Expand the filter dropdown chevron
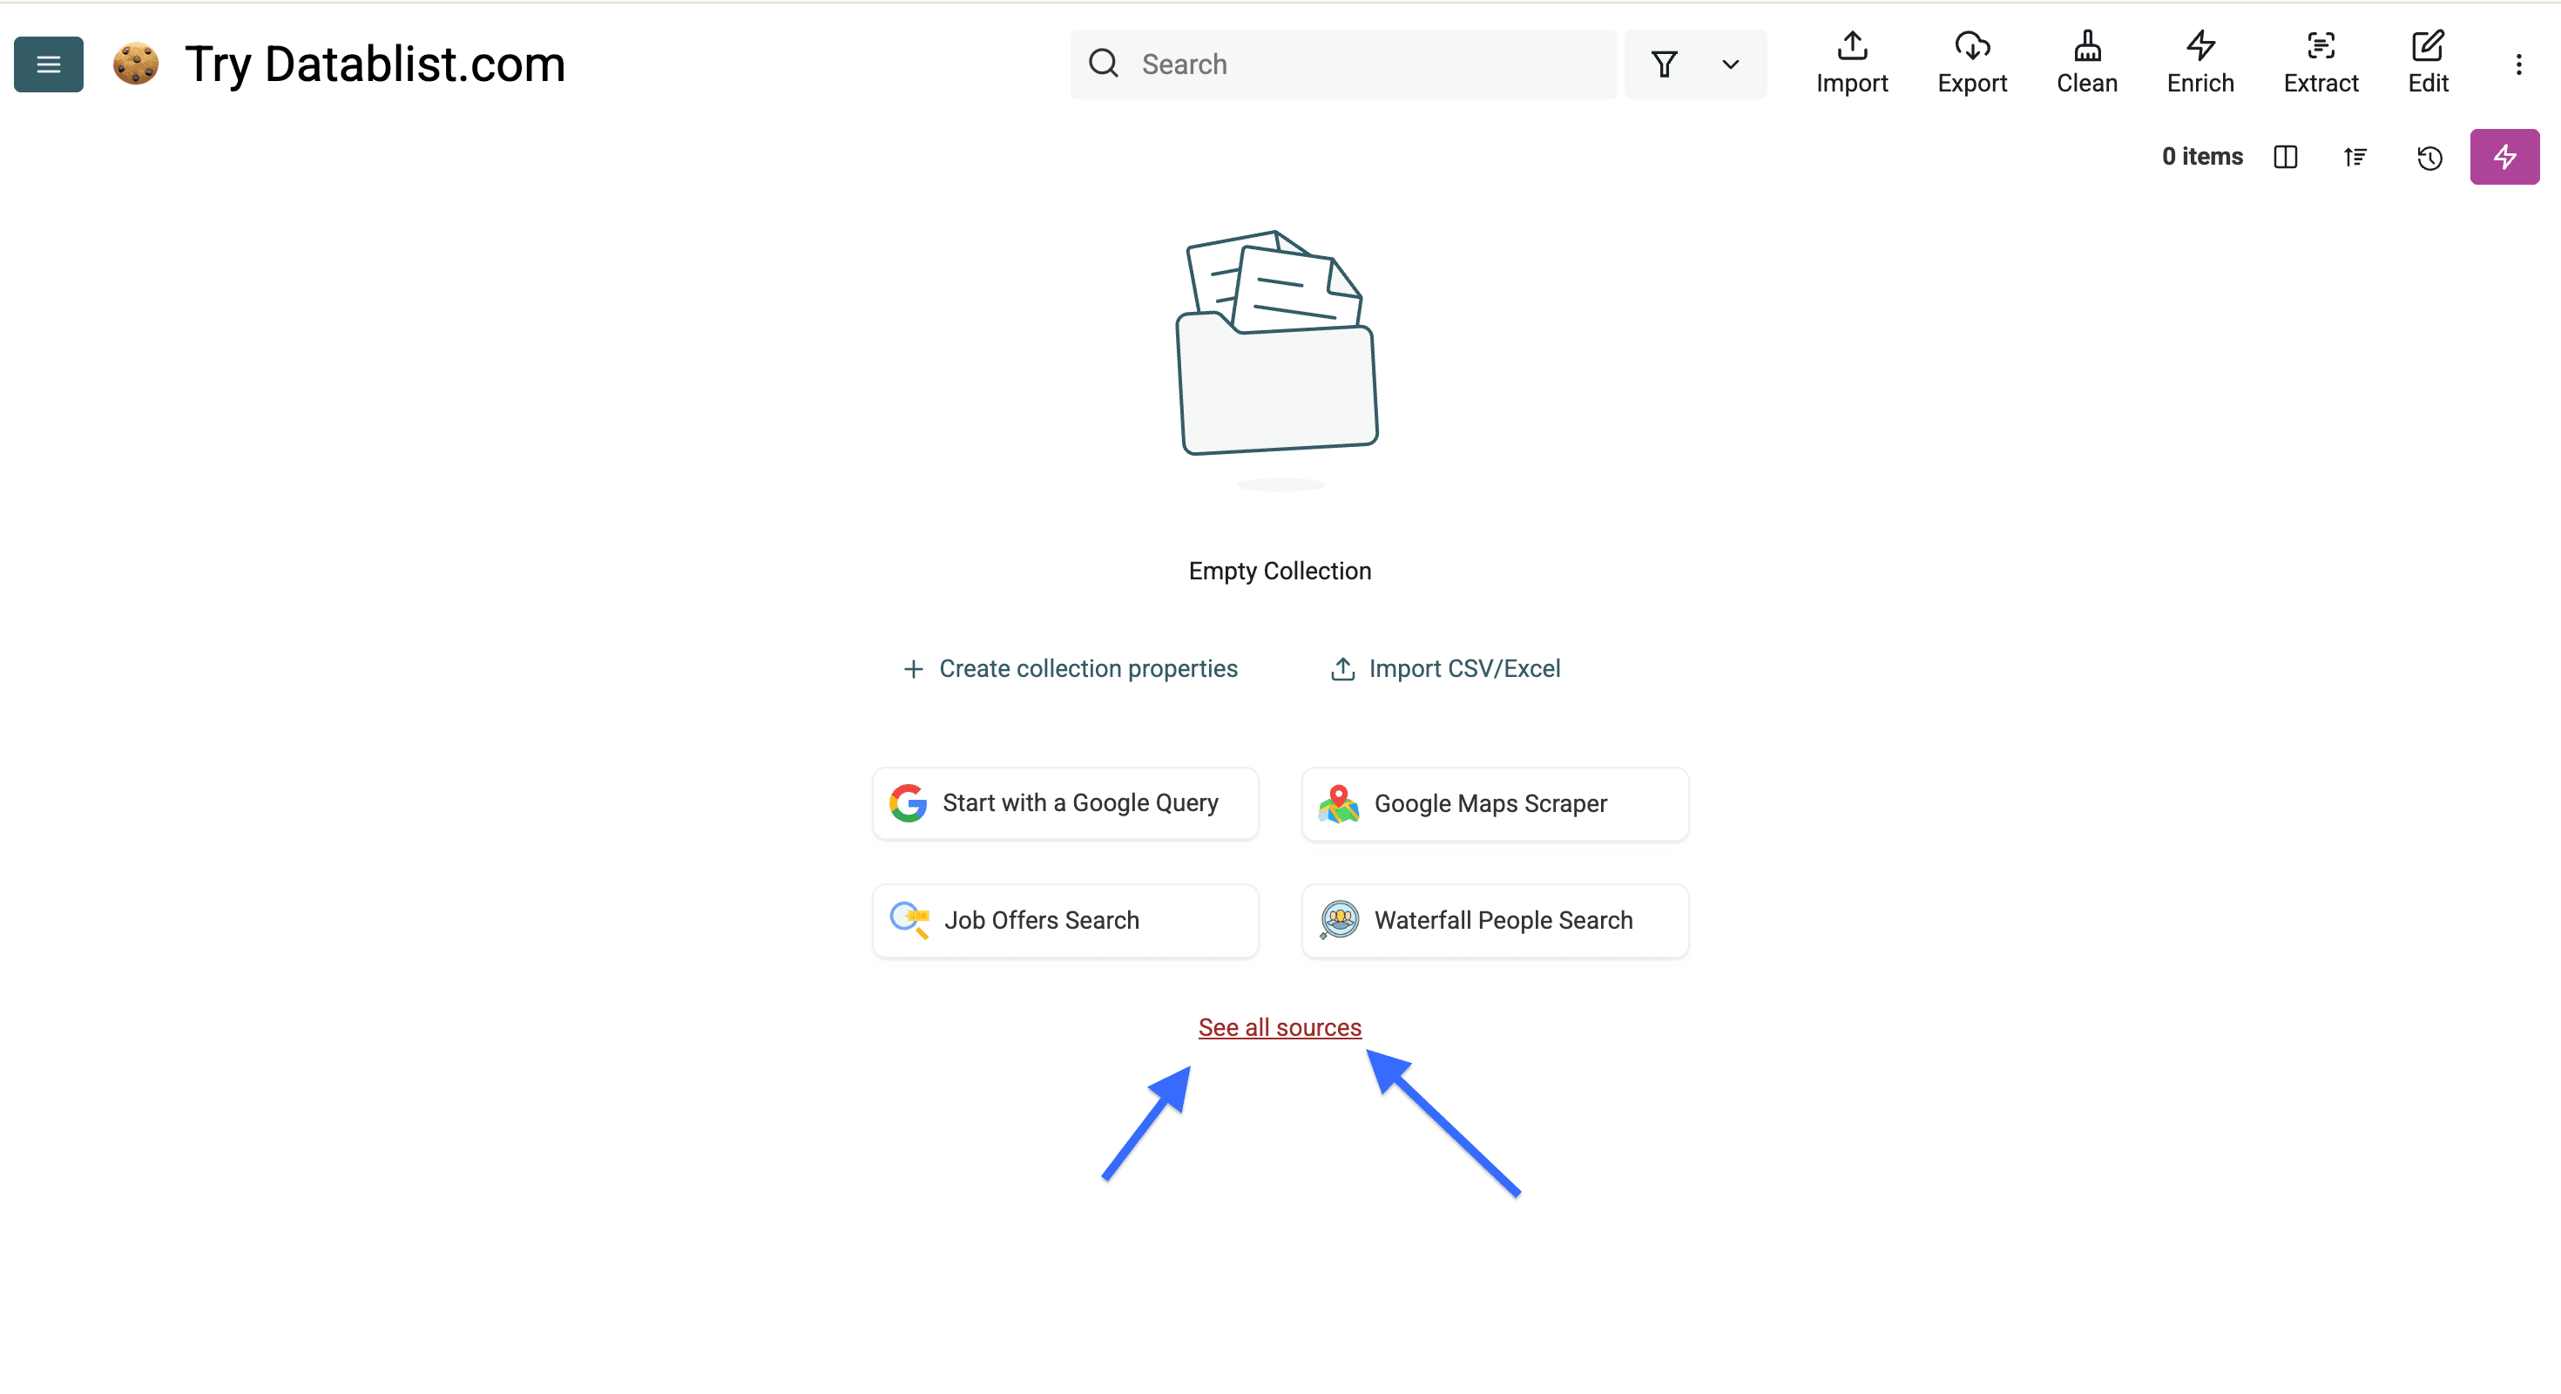 [1730, 64]
